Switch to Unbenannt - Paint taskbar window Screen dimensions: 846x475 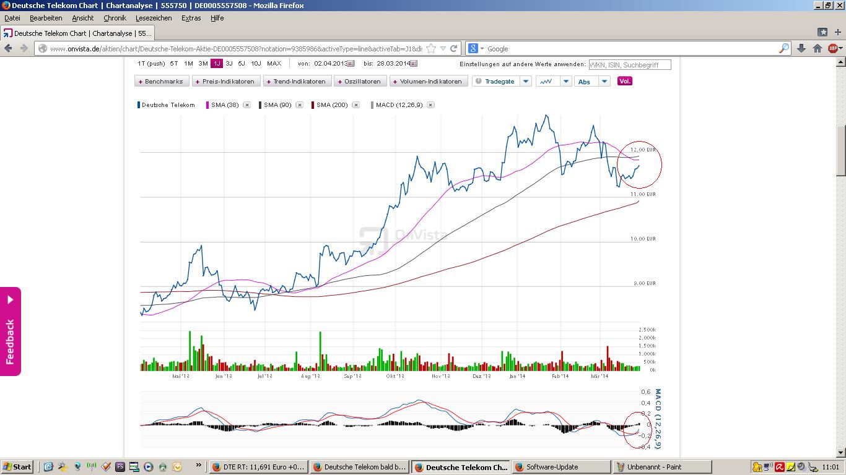tap(662, 467)
